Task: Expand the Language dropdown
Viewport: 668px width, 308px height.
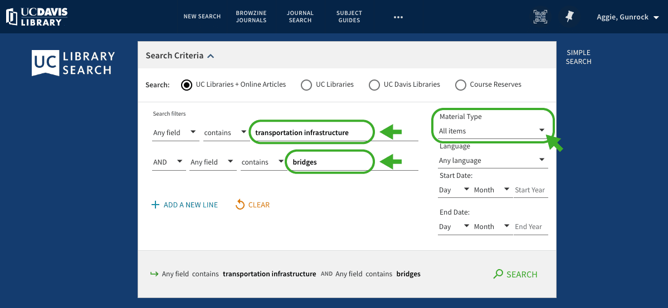Action: click(x=492, y=161)
